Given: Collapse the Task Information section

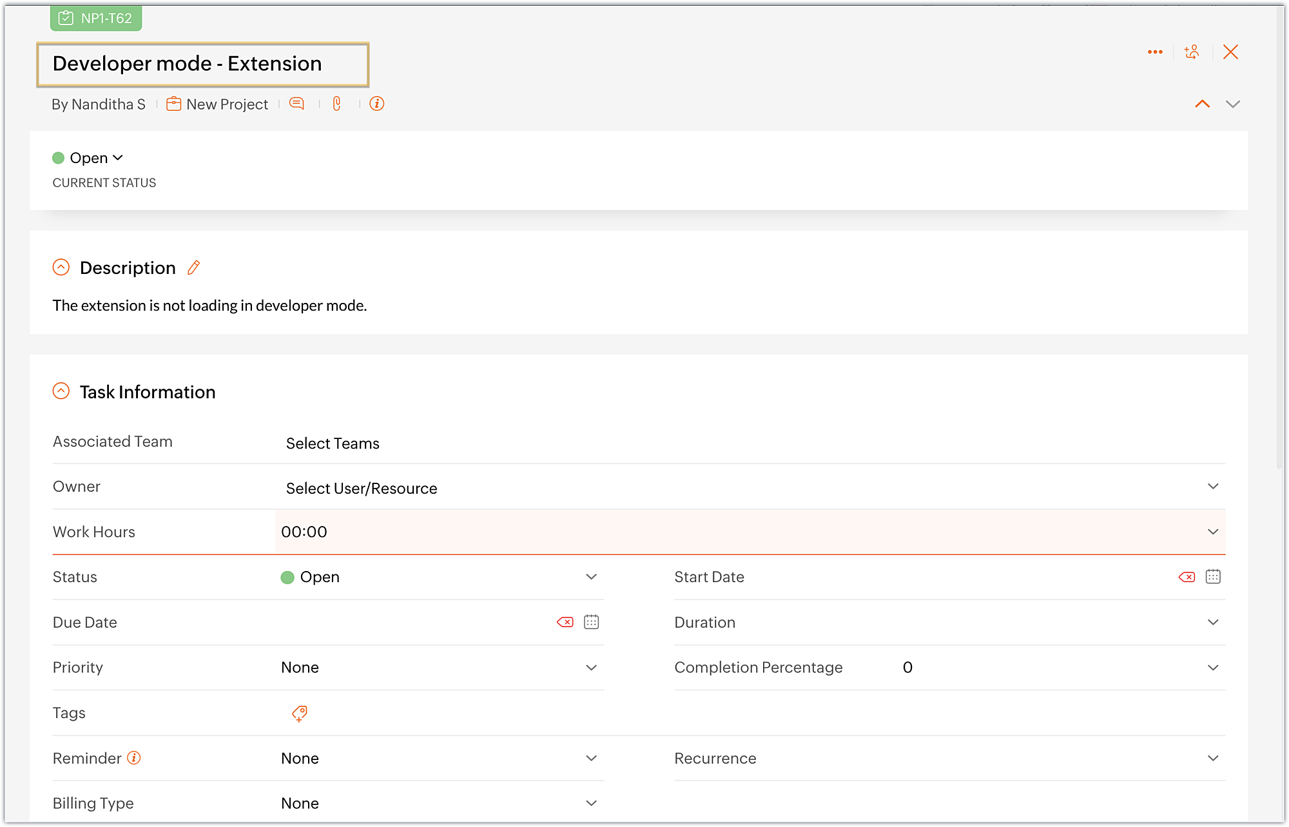Looking at the screenshot, I should (61, 391).
